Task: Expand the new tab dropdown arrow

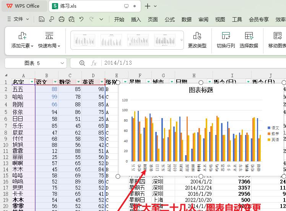Action: (x=155, y=6)
